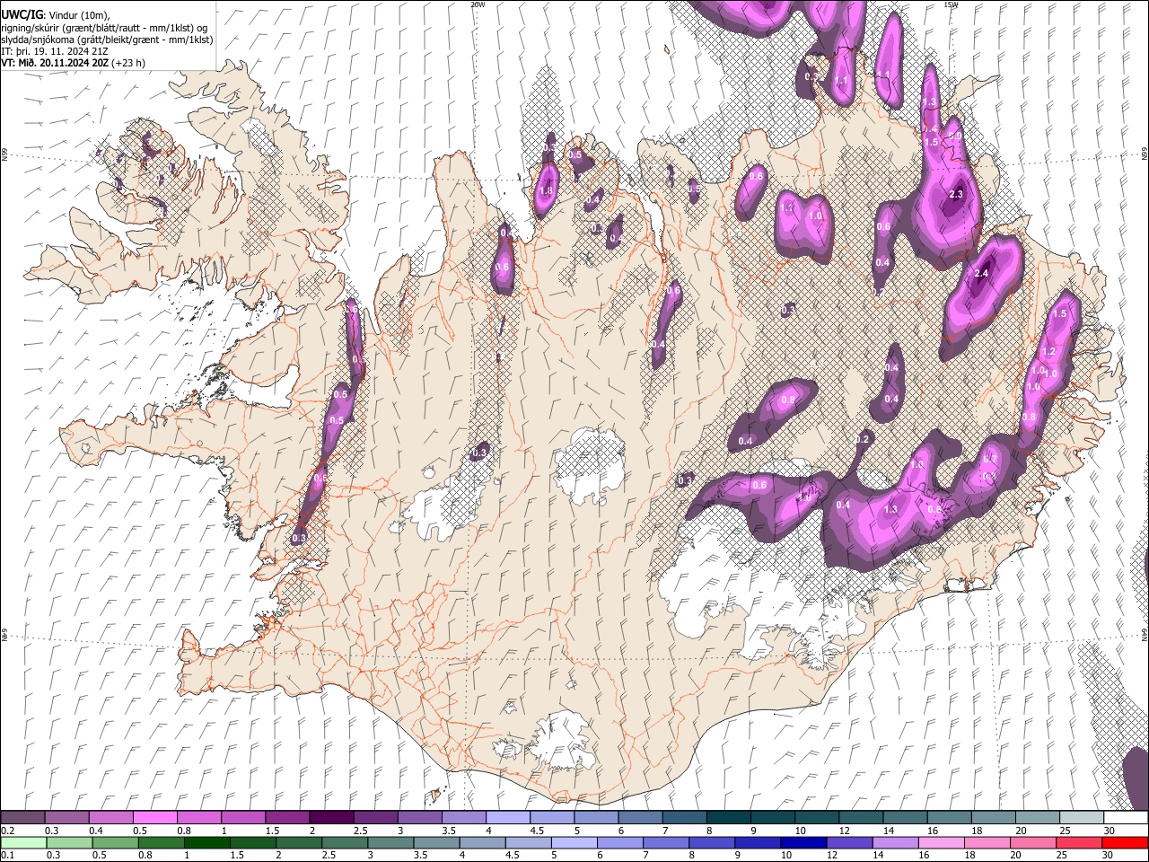Select the "15W" longitude label
This screenshot has width=1149, height=862.
pos(952,4)
